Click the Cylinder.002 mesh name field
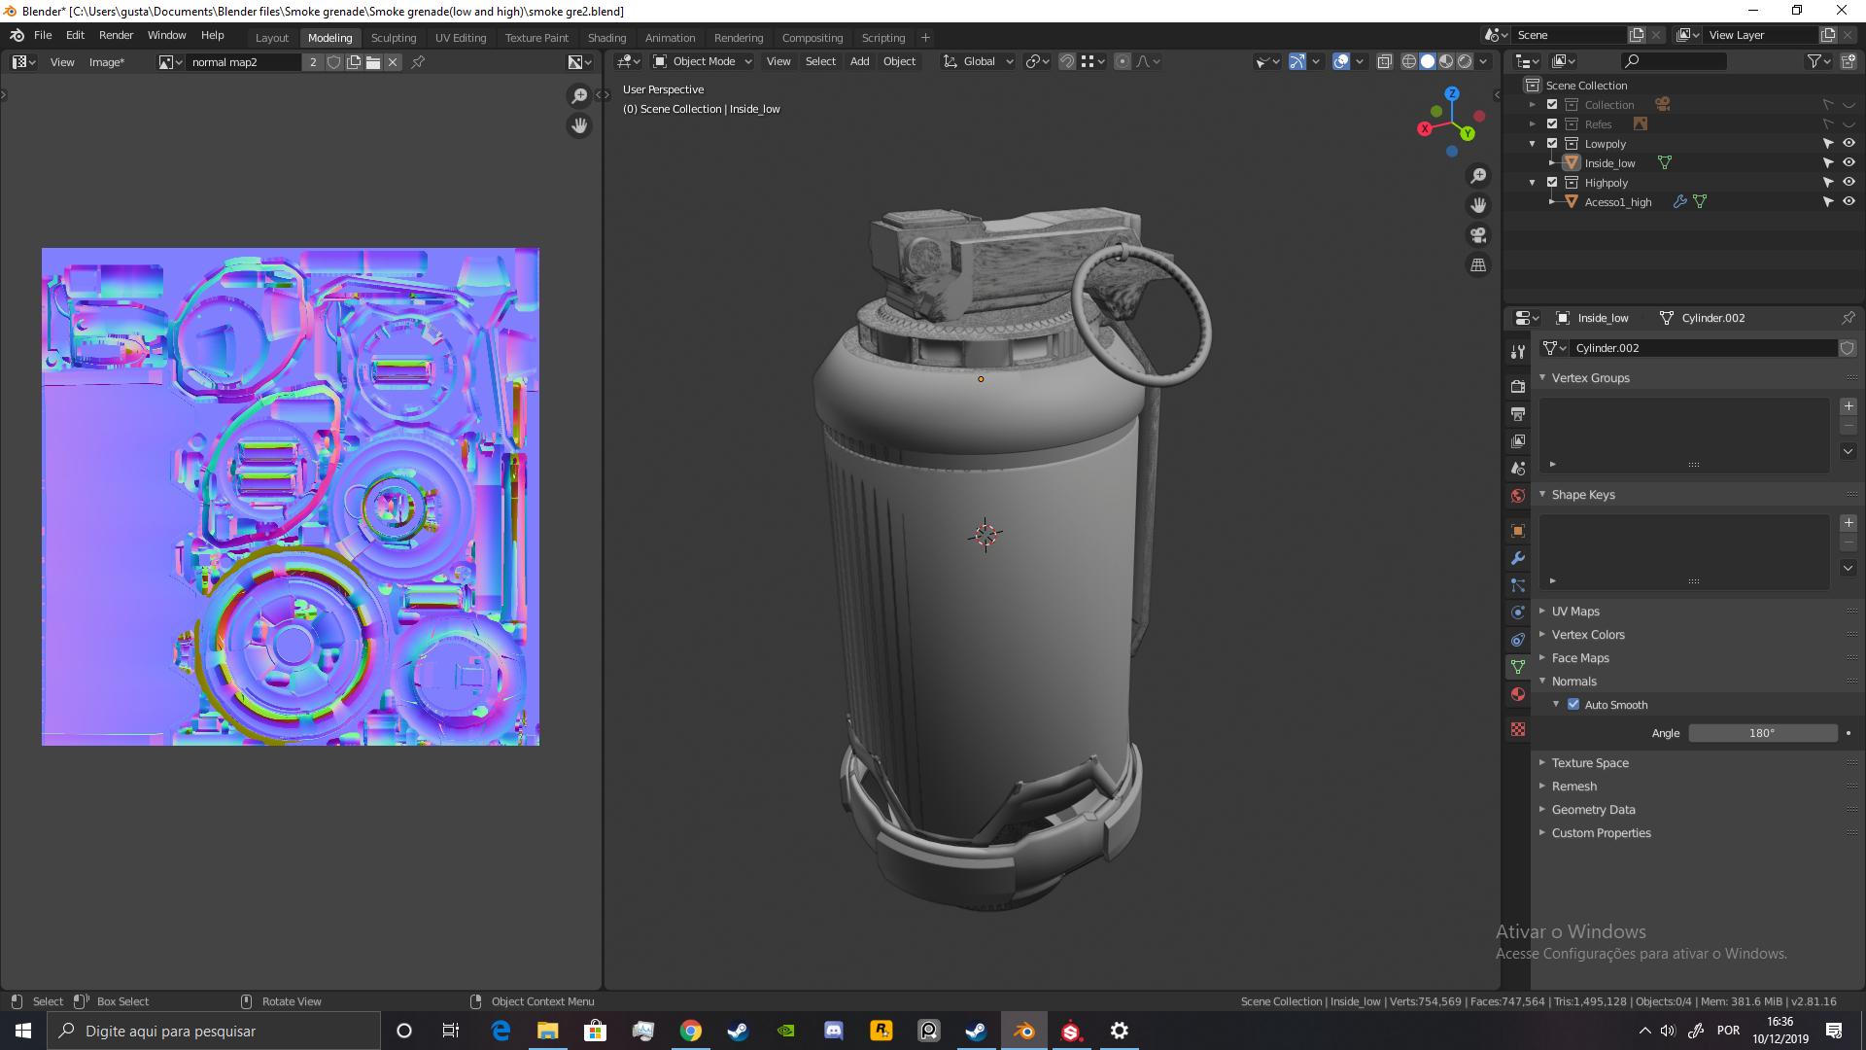Image resolution: width=1866 pixels, height=1050 pixels. (1703, 348)
